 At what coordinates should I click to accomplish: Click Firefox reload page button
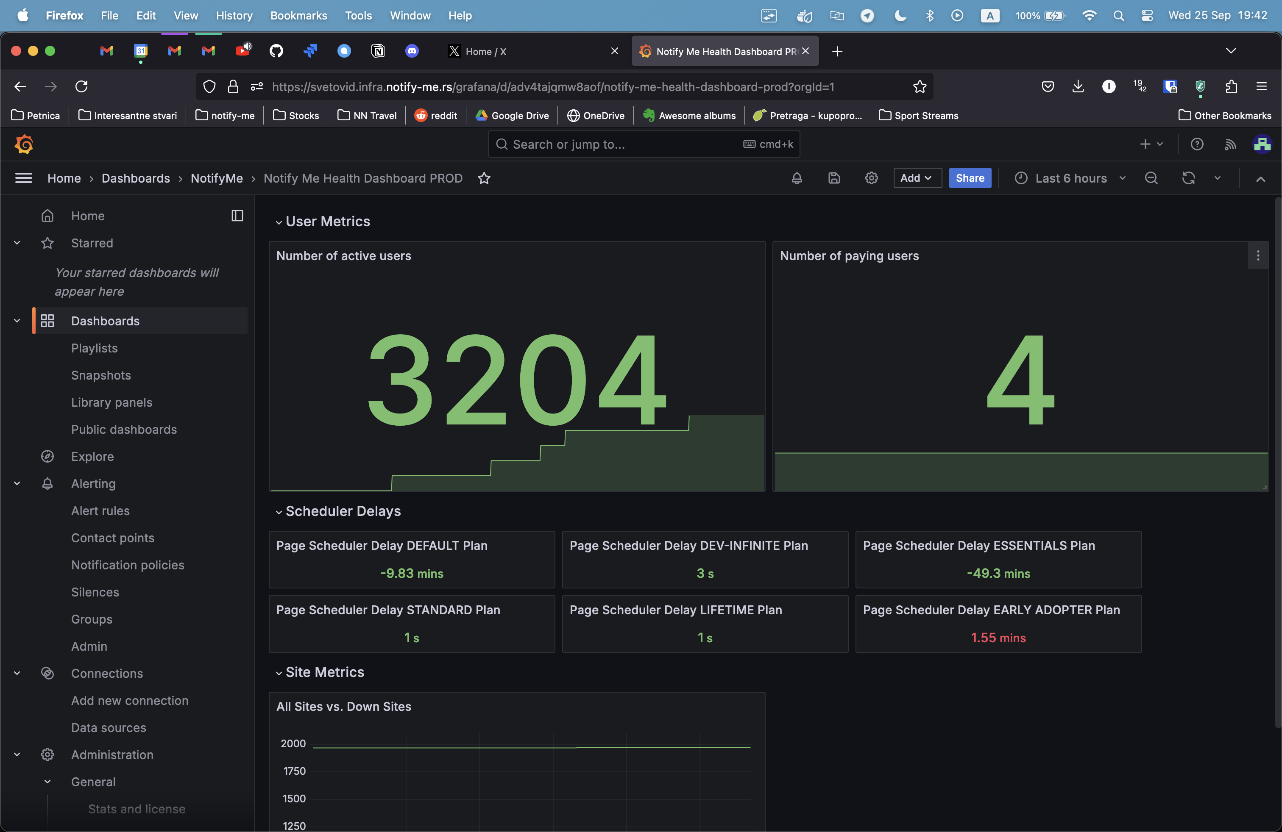click(81, 87)
